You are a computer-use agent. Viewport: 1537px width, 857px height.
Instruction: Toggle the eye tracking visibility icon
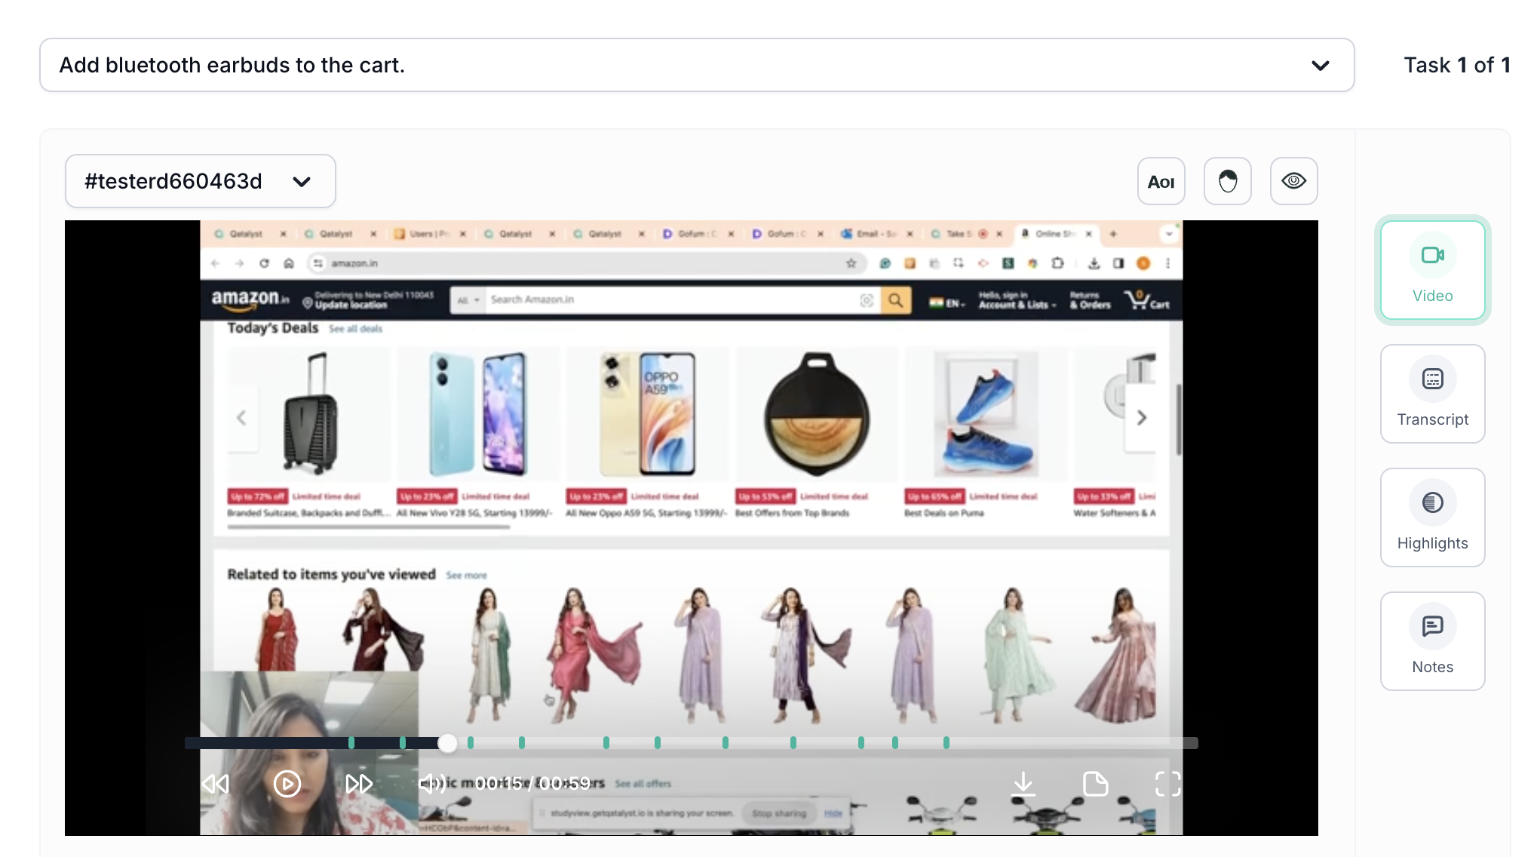[1293, 181]
